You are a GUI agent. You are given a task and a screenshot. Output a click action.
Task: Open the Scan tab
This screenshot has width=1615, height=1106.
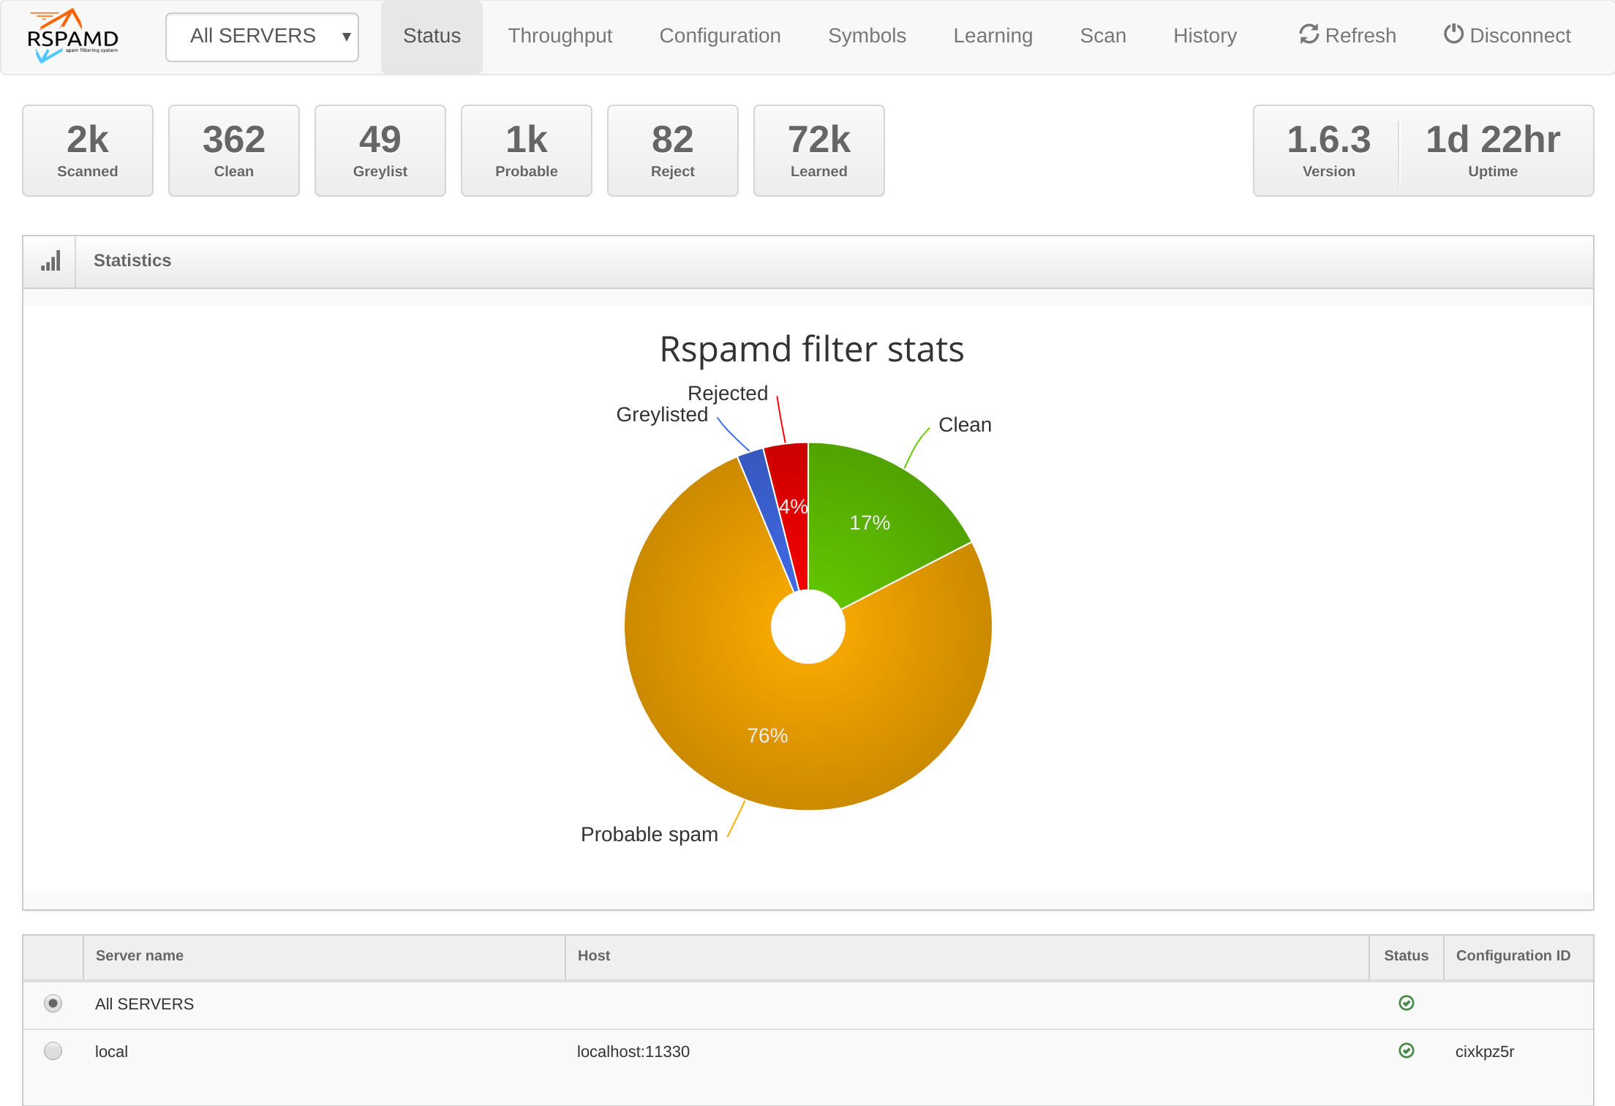pos(1102,36)
